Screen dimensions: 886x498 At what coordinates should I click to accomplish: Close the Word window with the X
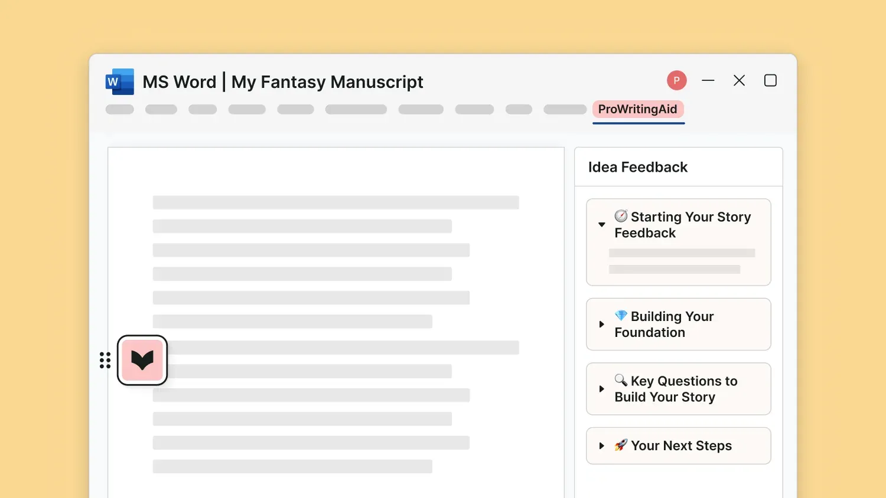coord(739,80)
